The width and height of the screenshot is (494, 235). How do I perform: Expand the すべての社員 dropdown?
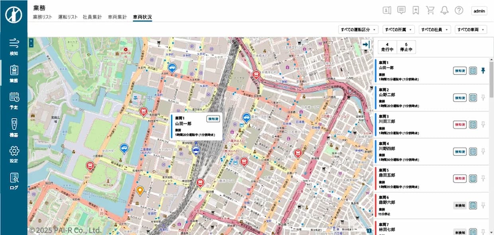tap(435, 30)
